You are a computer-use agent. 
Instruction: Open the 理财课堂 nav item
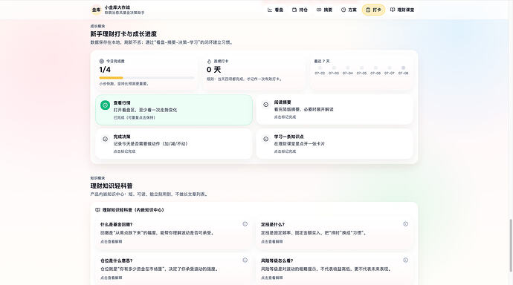[402, 10]
